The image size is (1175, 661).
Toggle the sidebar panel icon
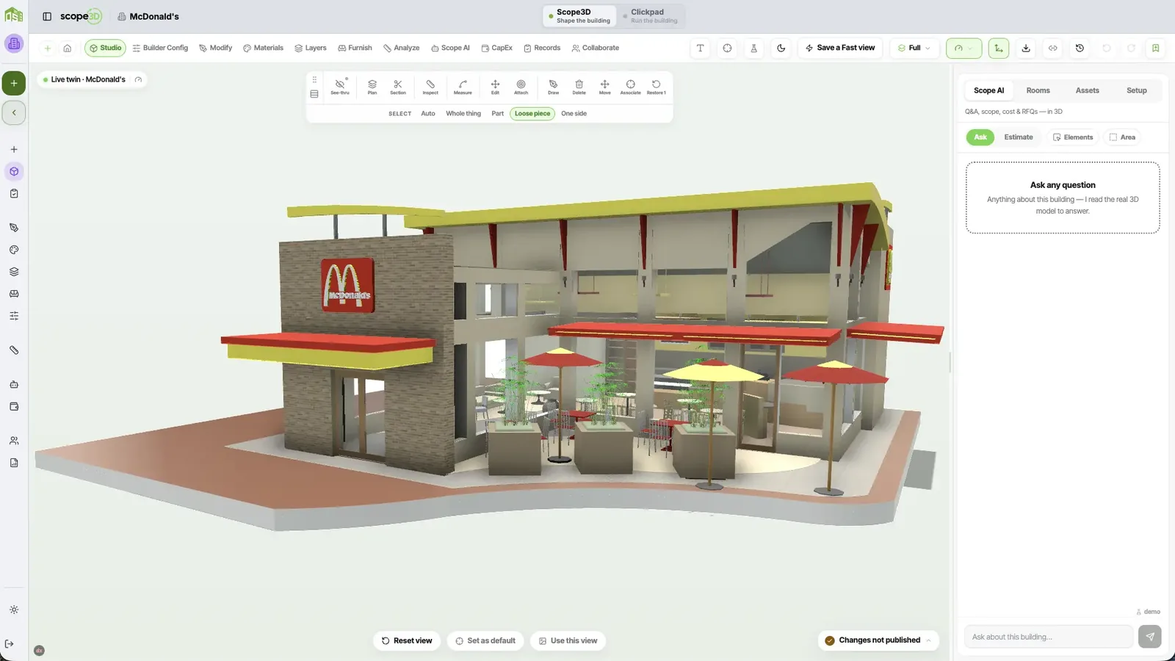coord(47,16)
